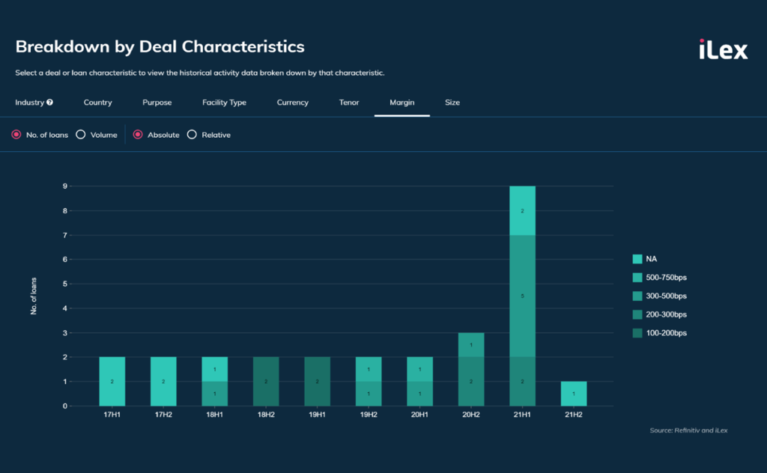Click the iLex logo
The height and width of the screenshot is (473, 767).
723,49
